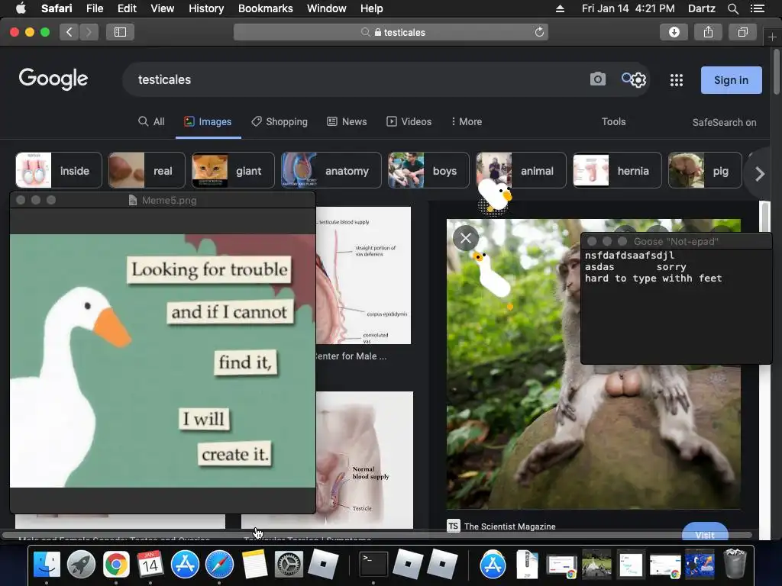
Task: Click inside the Goose Not-epad text area
Action: click(x=677, y=307)
